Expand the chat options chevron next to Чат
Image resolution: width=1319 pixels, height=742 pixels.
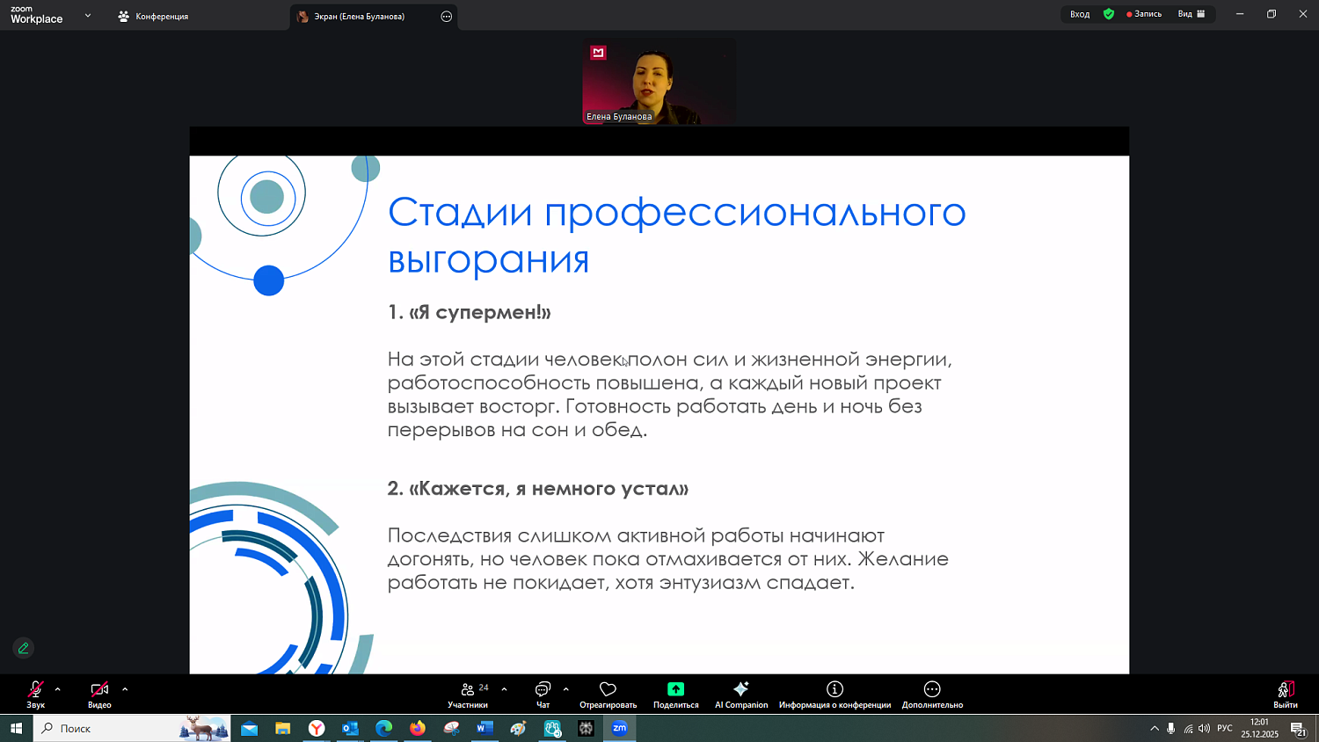565,688
